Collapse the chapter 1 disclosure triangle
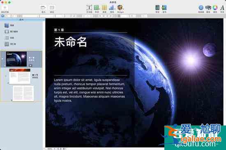226x150 pixels. click(2, 59)
